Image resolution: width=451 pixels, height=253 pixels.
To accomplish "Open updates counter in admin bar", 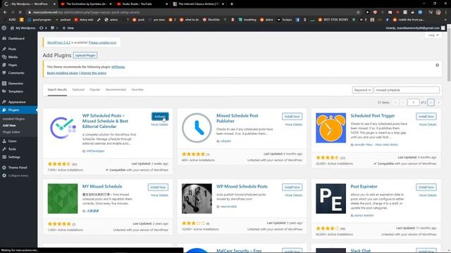I will (43, 28).
